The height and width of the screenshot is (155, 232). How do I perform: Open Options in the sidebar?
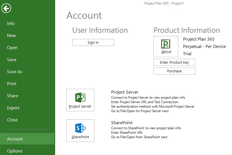15,151
